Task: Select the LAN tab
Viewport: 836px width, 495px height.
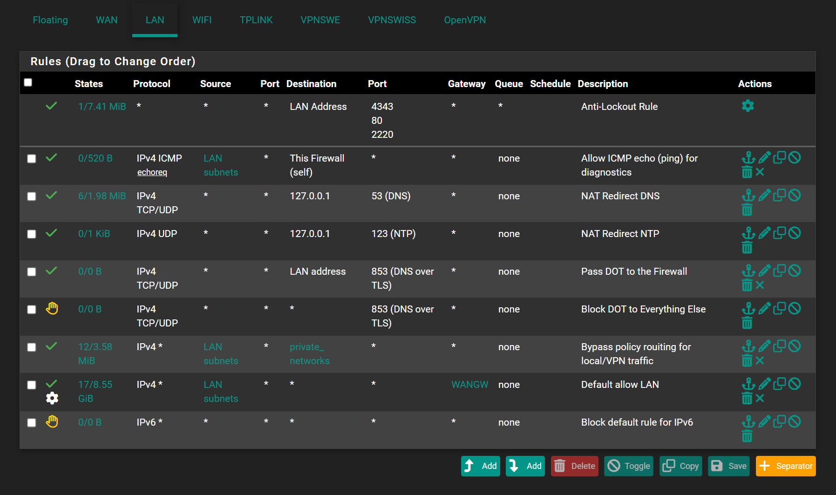Action: point(155,20)
